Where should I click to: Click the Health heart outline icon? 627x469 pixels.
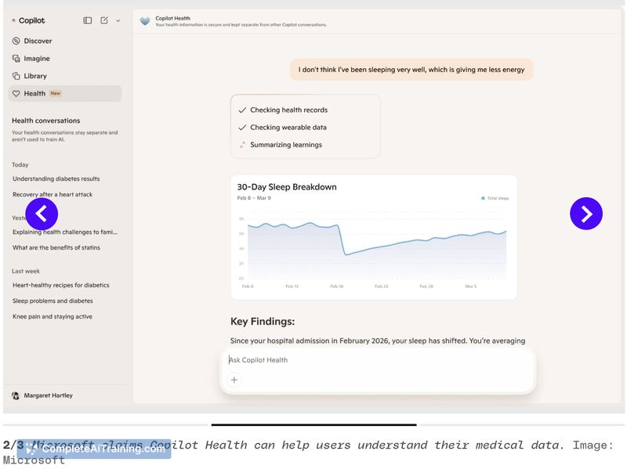click(16, 93)
